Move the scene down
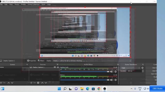The height and width of the screenshot is (92, 165). (x=12, y=83)
